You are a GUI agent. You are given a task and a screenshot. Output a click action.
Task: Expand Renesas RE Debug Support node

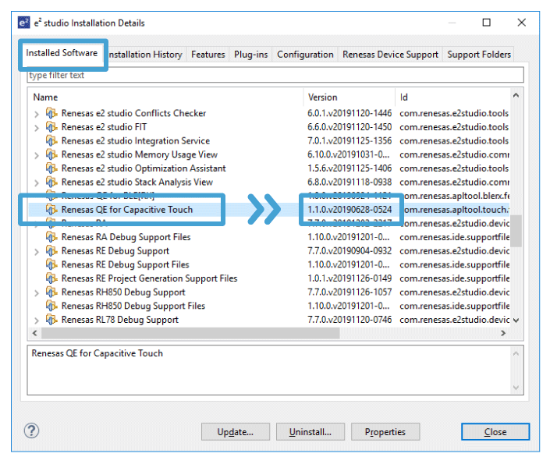(36, 252)
